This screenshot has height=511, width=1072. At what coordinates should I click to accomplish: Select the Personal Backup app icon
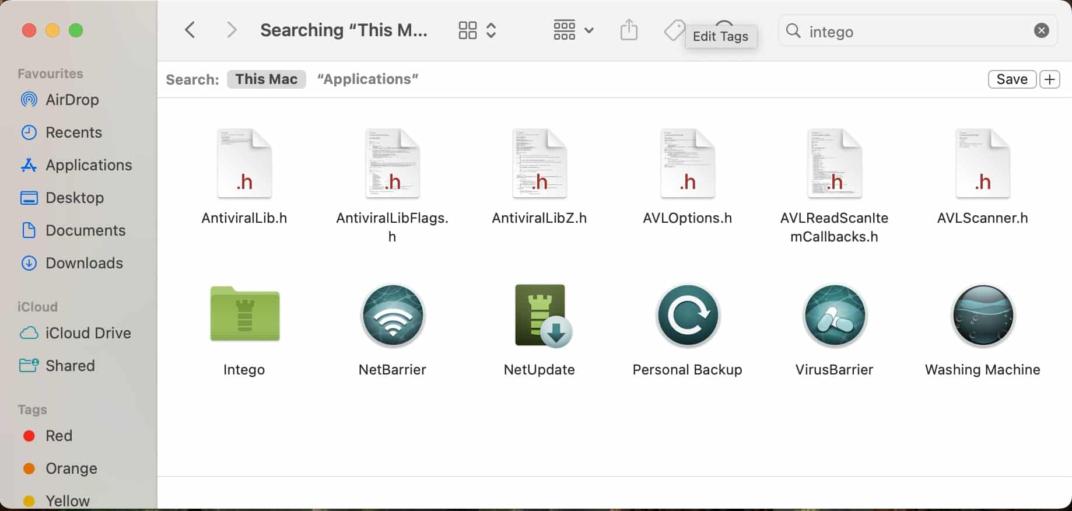(x=688, y=316)
